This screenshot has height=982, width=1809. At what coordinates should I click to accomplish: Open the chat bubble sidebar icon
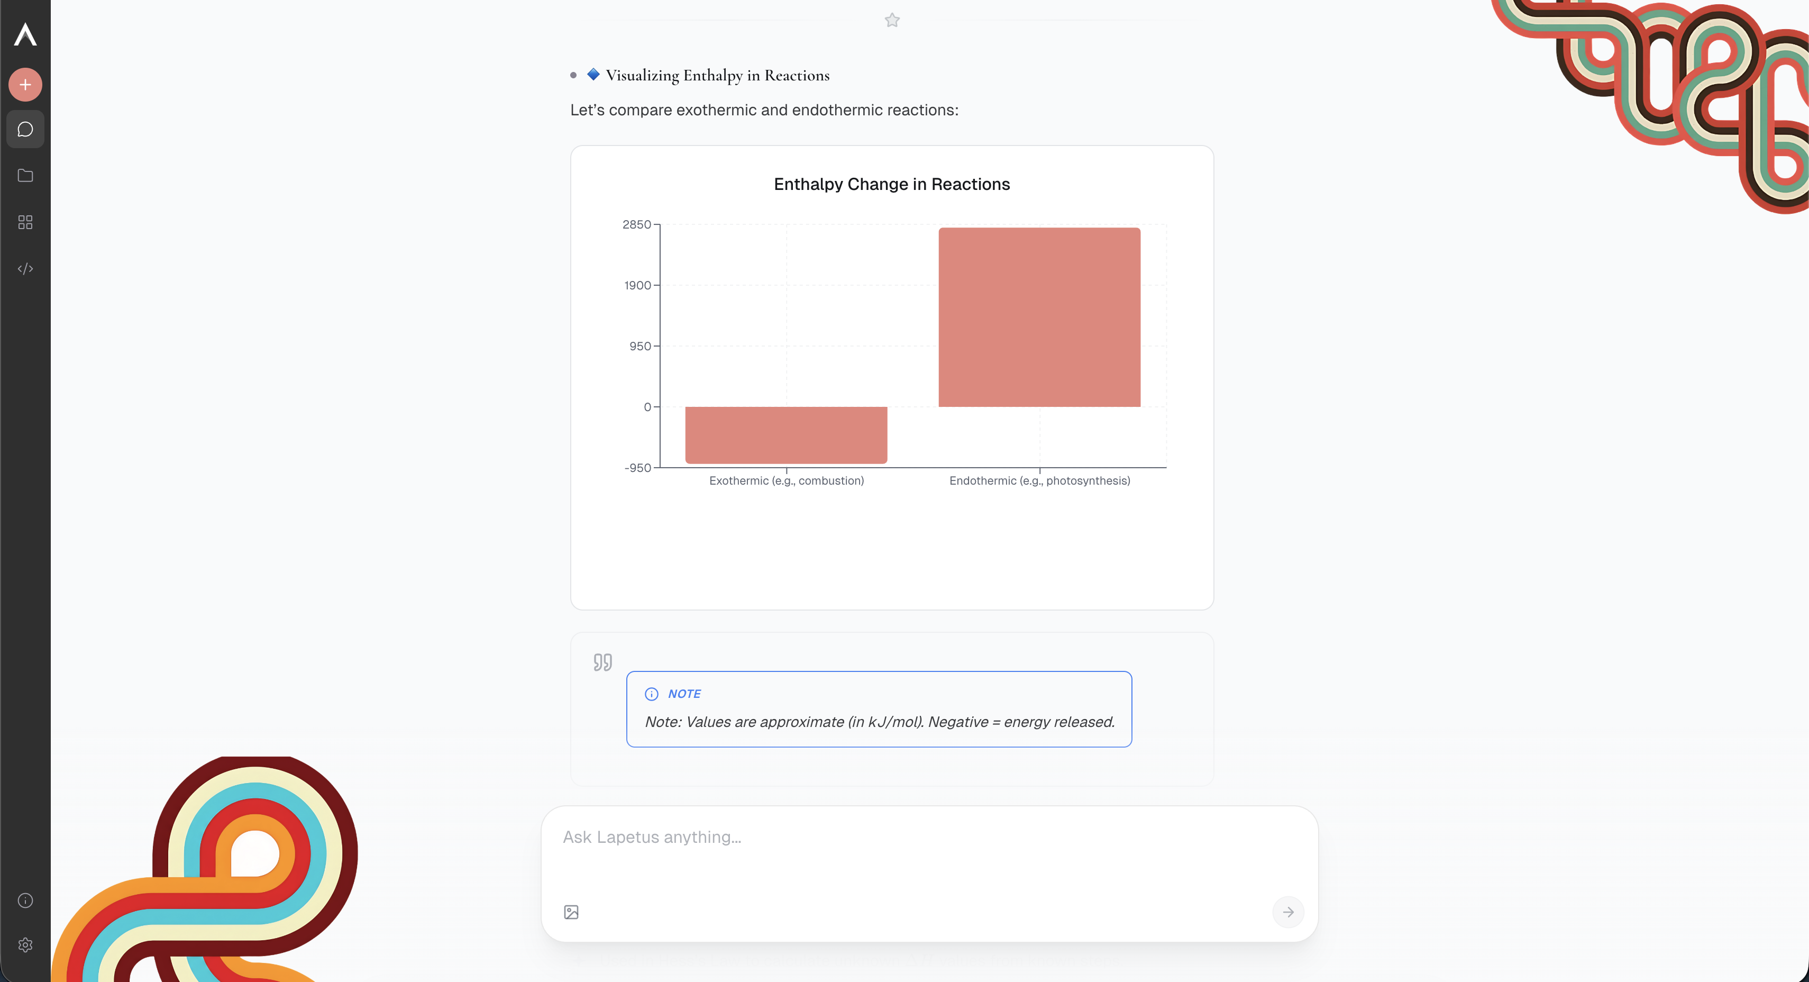[25, 129]
